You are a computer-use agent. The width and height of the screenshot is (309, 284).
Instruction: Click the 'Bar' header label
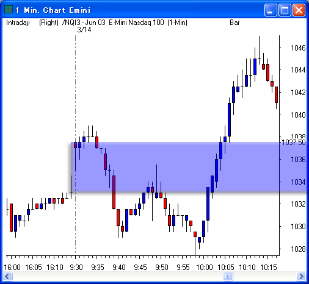[x=234, y=23]
